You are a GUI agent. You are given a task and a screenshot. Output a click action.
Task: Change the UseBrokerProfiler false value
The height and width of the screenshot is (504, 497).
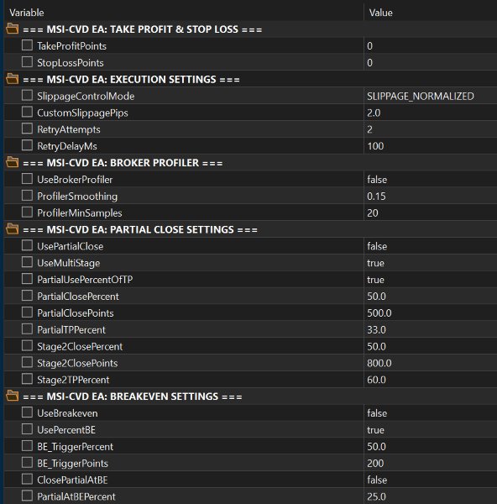(x=377, y=180)
